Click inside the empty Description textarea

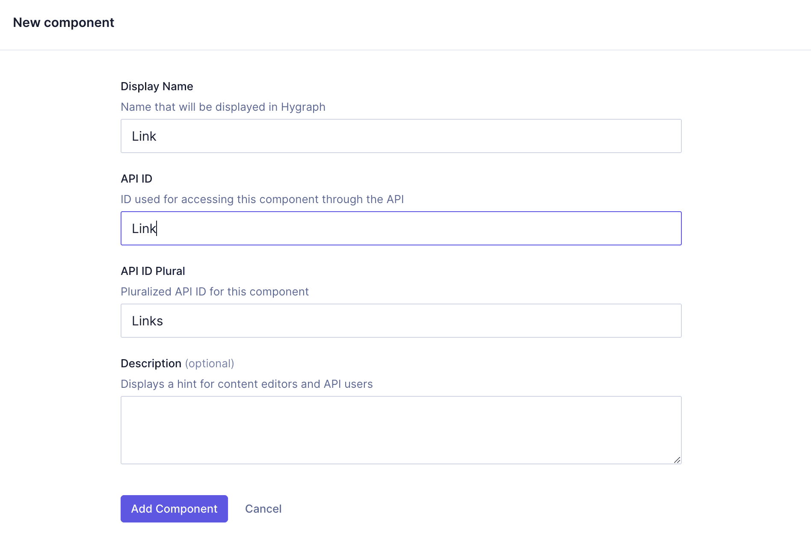click(x=401, y=428)
